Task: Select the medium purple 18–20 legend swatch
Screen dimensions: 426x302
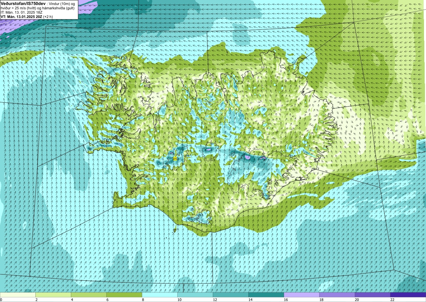Action: (x=337, y=295)
